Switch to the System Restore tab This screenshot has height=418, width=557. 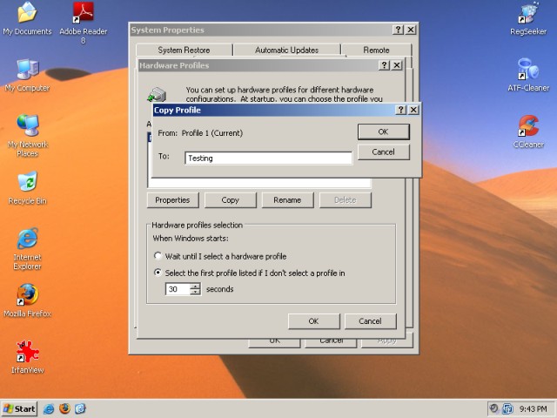184,51
